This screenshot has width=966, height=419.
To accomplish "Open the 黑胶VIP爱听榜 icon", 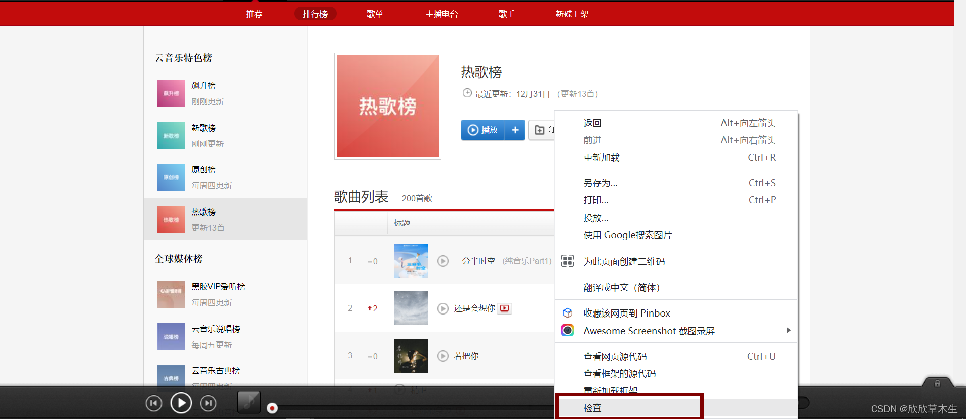I will click(x=171, y=294).
